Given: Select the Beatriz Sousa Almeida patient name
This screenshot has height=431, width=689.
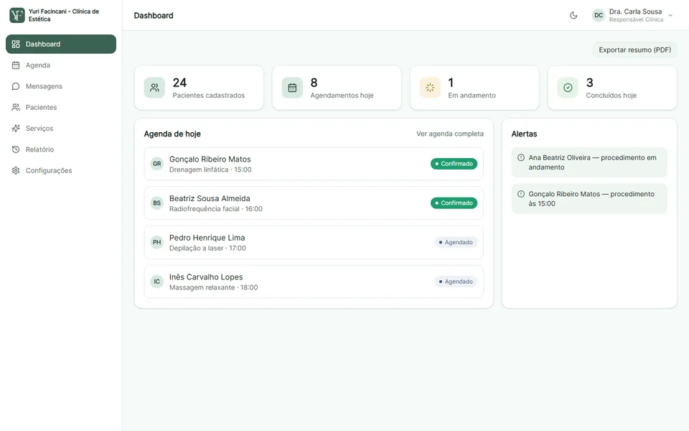Looking at the screenshot, I should pos(210,198).
